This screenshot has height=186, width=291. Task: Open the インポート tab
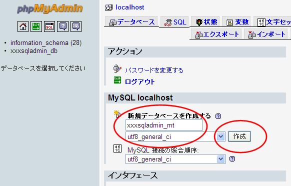coord(266,34)
